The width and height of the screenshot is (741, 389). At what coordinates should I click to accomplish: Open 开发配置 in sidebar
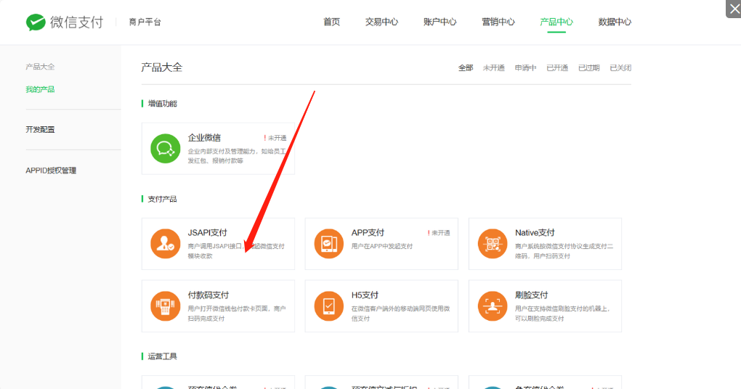[x=40, y=129]
